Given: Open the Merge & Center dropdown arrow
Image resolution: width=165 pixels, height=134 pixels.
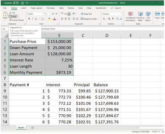Looking at the screenshot, I should [x=99, y=19].
